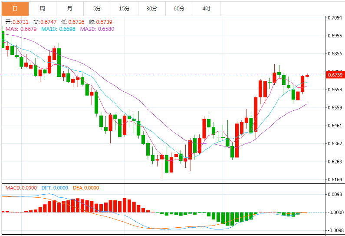Screen dimensions: 345x236
Task: Select the 15分 interval tab
Action: (124, 8)
